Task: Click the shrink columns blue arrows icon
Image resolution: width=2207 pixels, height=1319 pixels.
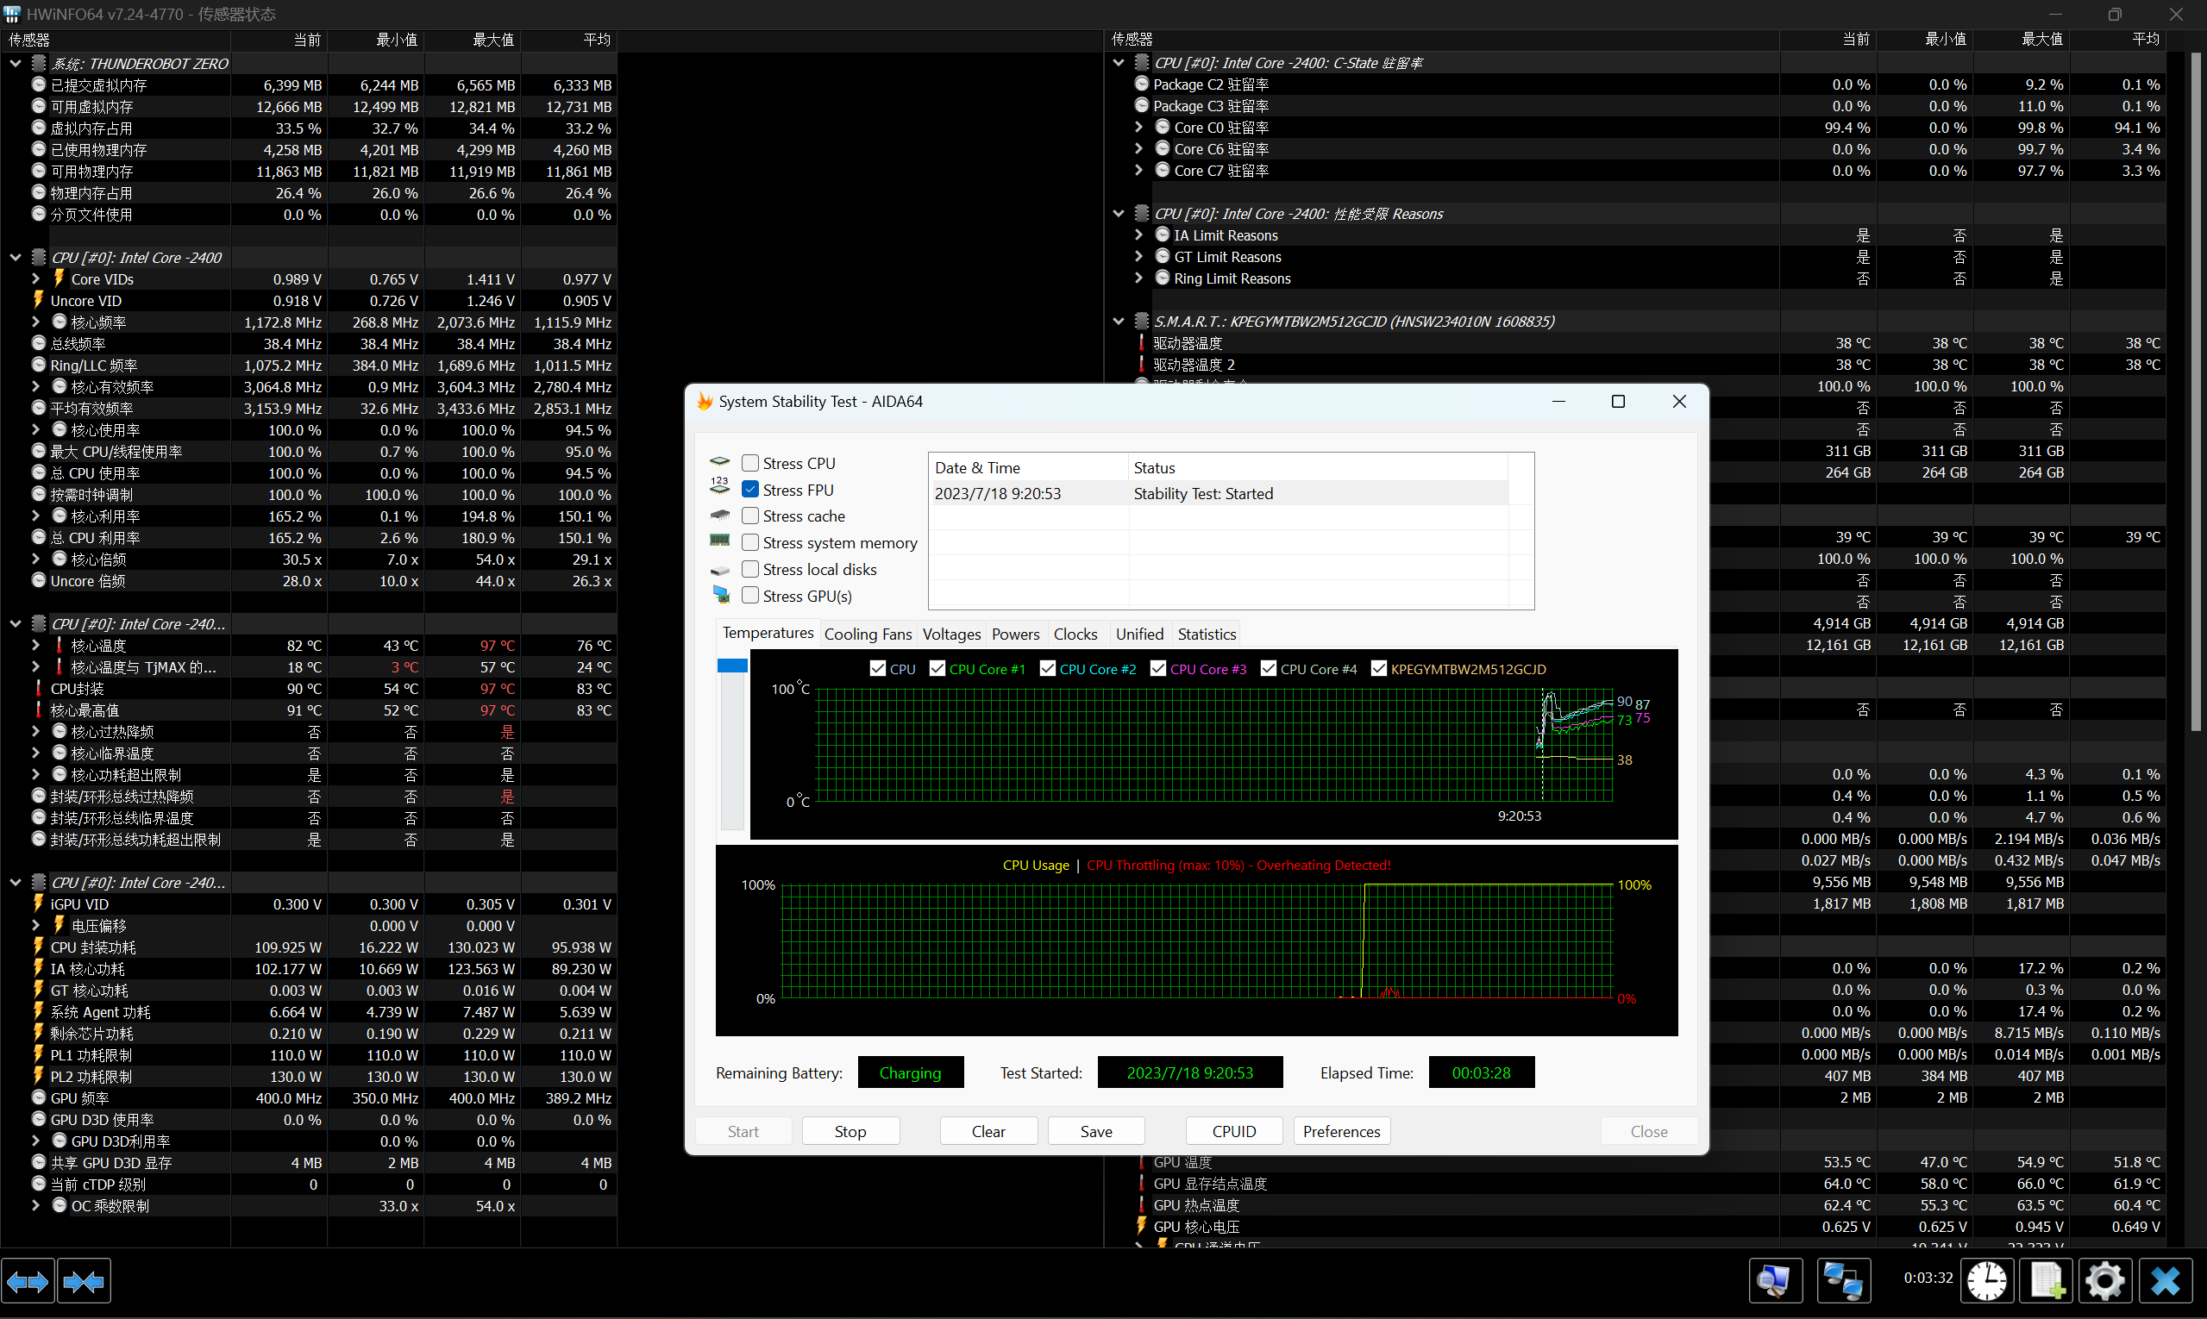Action: click(85, 1281)
